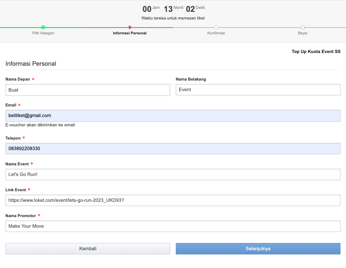Image resolution: width=346 pixels, height=268 pixels.
Task: Focus the Nama Depan field containing Buat
Action: (x=88, y=90)
